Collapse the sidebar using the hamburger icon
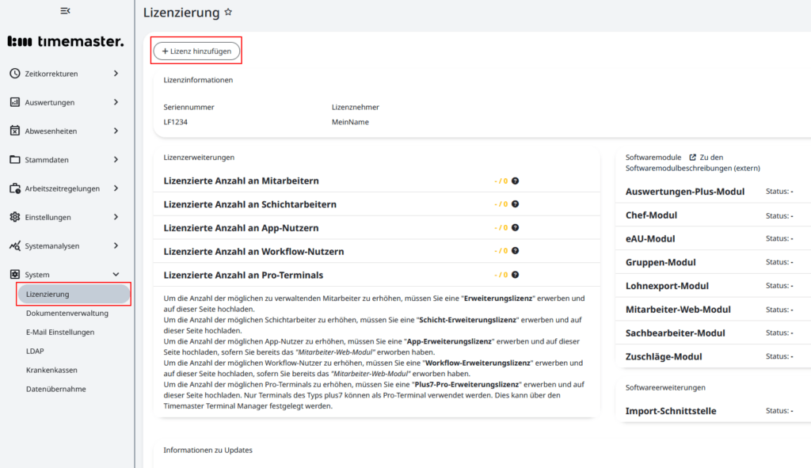The width and height of the screenshot is (811, 468). [x=65, y=10]
